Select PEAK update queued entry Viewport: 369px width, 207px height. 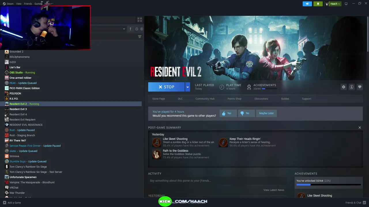click(23, 83)
